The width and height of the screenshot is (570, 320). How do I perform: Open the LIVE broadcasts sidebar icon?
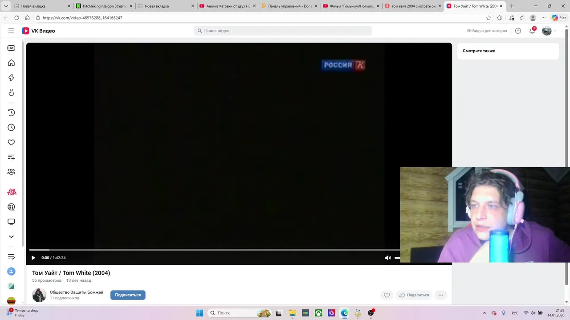tap(11, 48)
